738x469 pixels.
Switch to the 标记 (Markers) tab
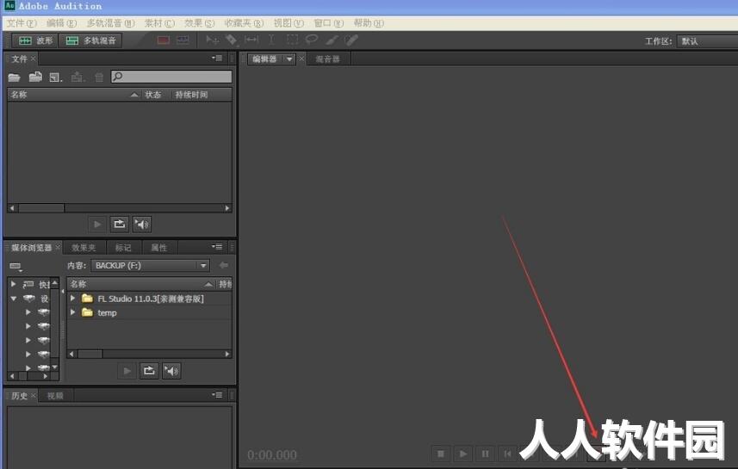[x=123, y=248]
